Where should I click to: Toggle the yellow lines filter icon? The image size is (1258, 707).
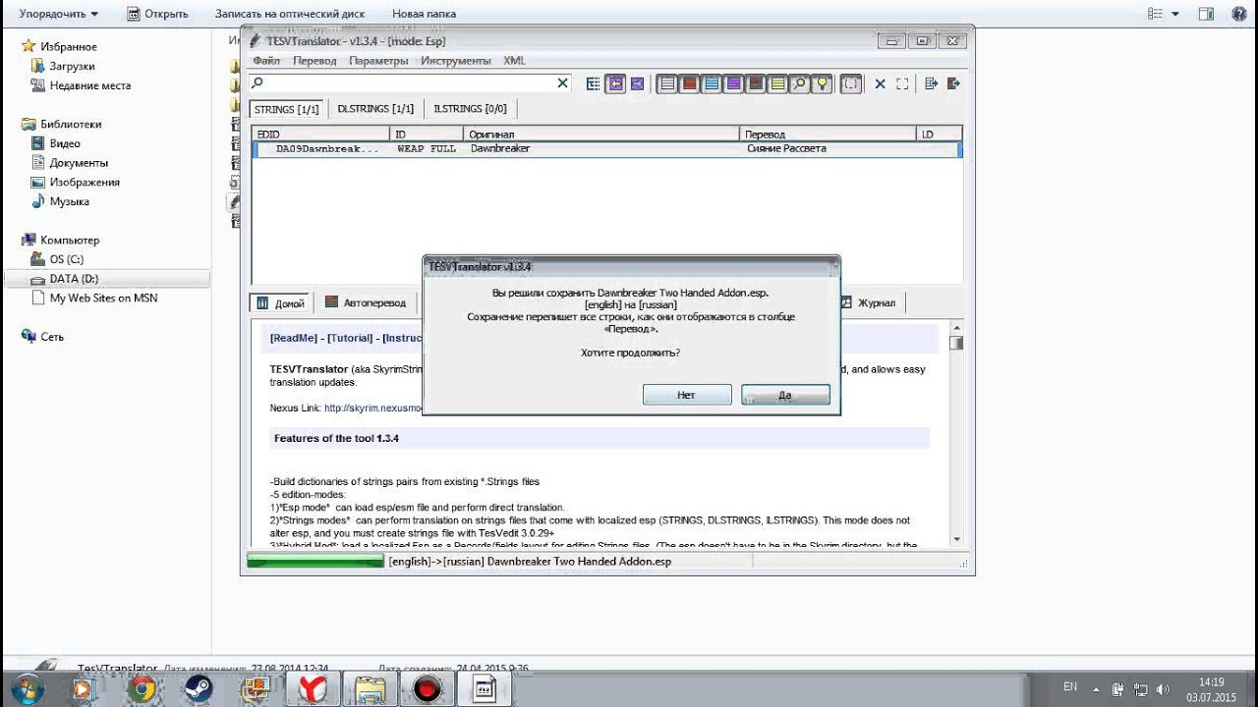pos(777,84)
